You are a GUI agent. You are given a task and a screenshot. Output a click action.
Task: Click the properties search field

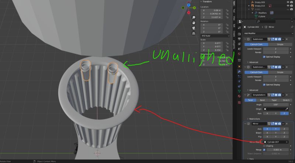click(266, 21)
